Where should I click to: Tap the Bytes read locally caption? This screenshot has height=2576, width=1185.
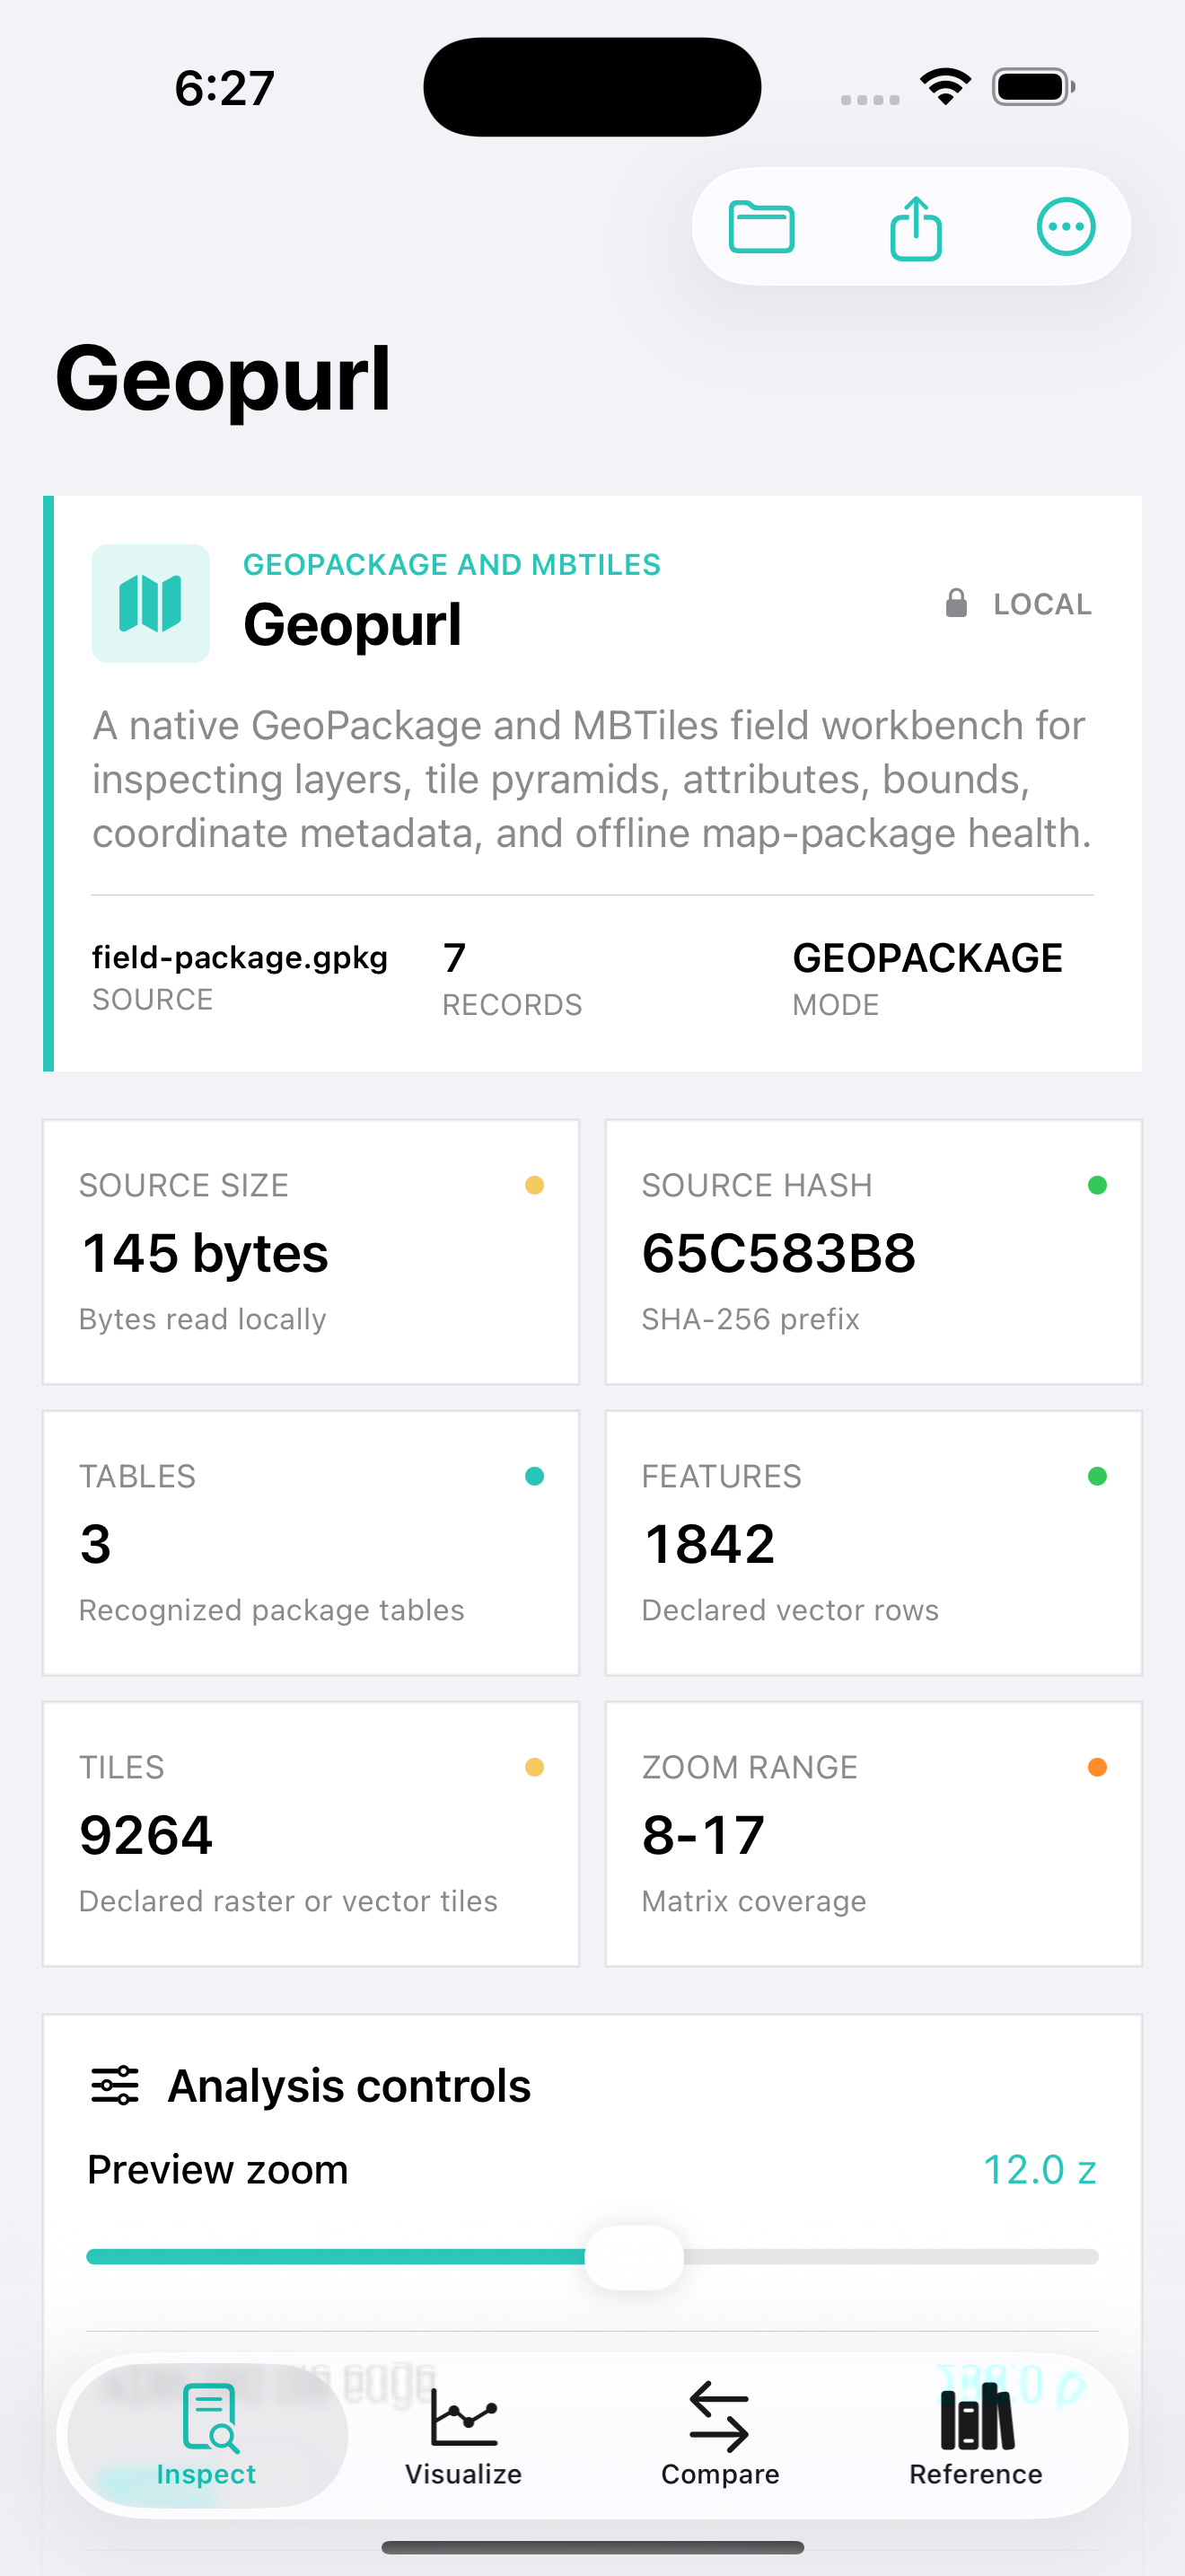[x=203, y=1319]
